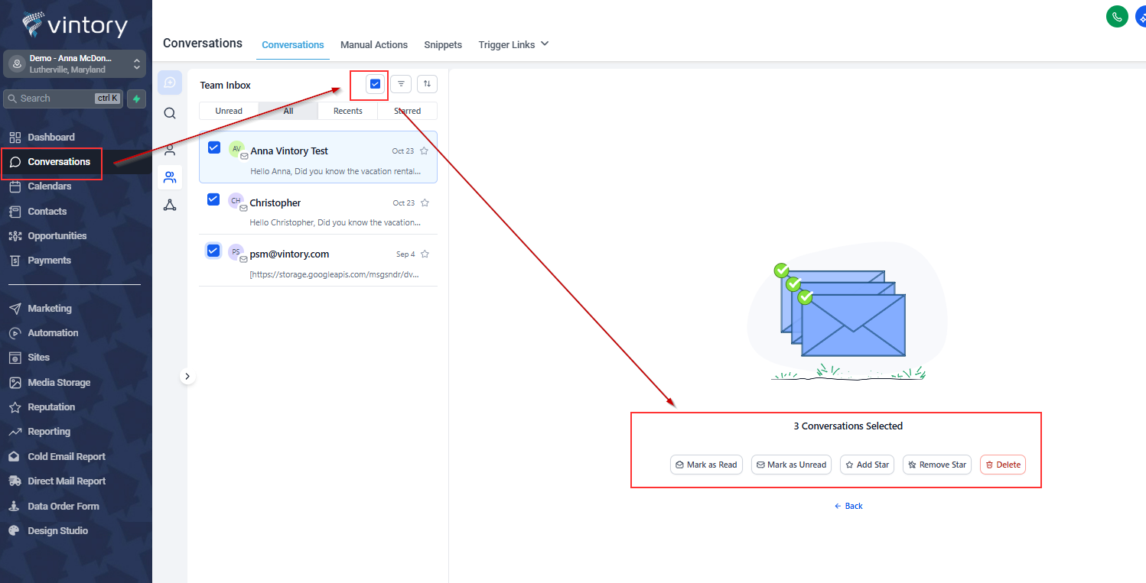
Task: Star the Anna Vintory Test conversation
Action: (425, 151)
